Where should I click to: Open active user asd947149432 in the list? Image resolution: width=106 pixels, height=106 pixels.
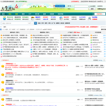click(97, 52)
